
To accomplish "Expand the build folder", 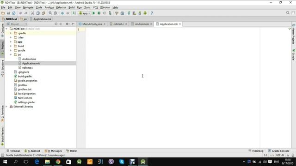I will point(11,46).
